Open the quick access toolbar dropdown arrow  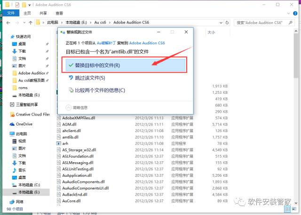pyautogui.click(x=30, y=4)
